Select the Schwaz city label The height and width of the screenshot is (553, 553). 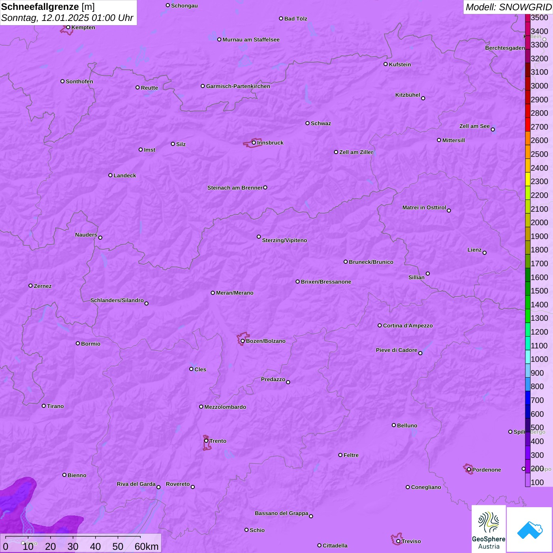click(321, 123)
